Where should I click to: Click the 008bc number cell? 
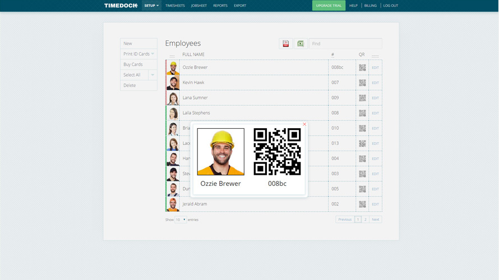point(342,67)
